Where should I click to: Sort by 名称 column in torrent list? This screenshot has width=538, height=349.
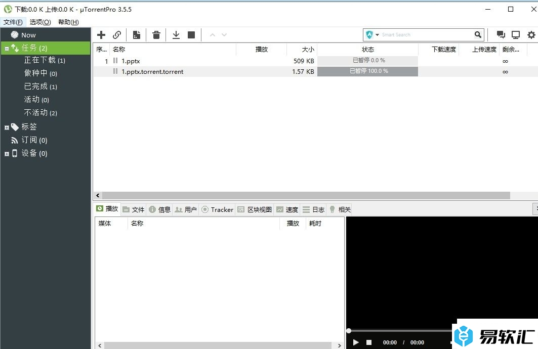[173, 50]
